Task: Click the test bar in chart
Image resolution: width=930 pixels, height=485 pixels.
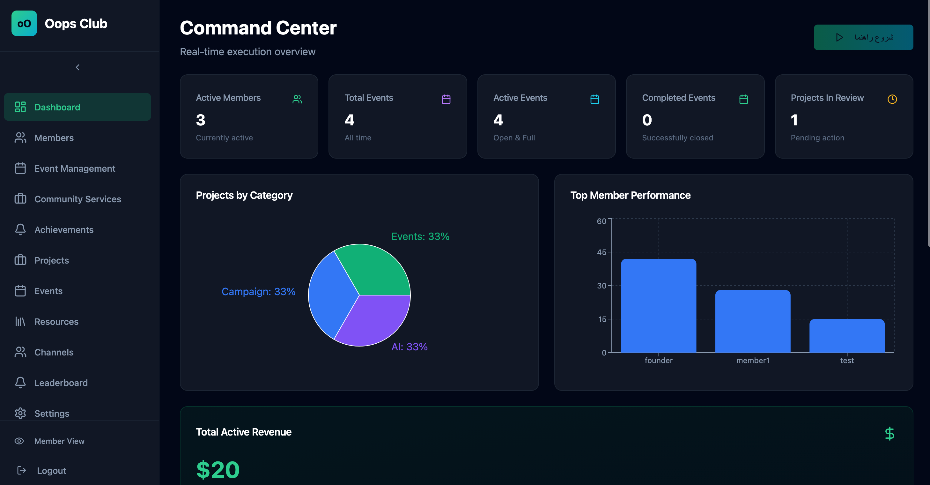Action: (x=847, y=336)
